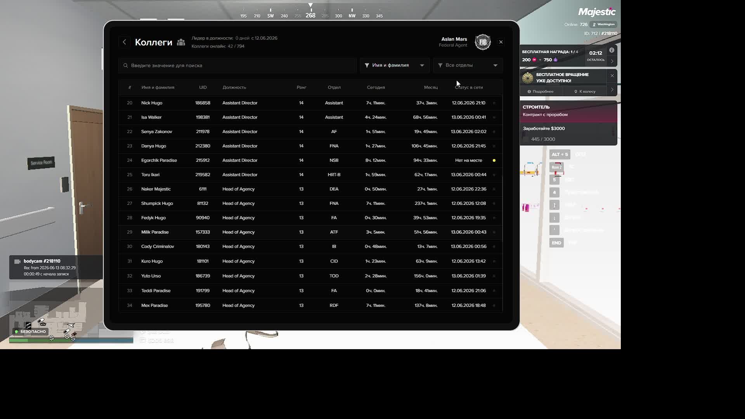This screenshot has width=745, height=419.
Task: Open Подробнее in free spin notification
Action: [x=540, y=92]
